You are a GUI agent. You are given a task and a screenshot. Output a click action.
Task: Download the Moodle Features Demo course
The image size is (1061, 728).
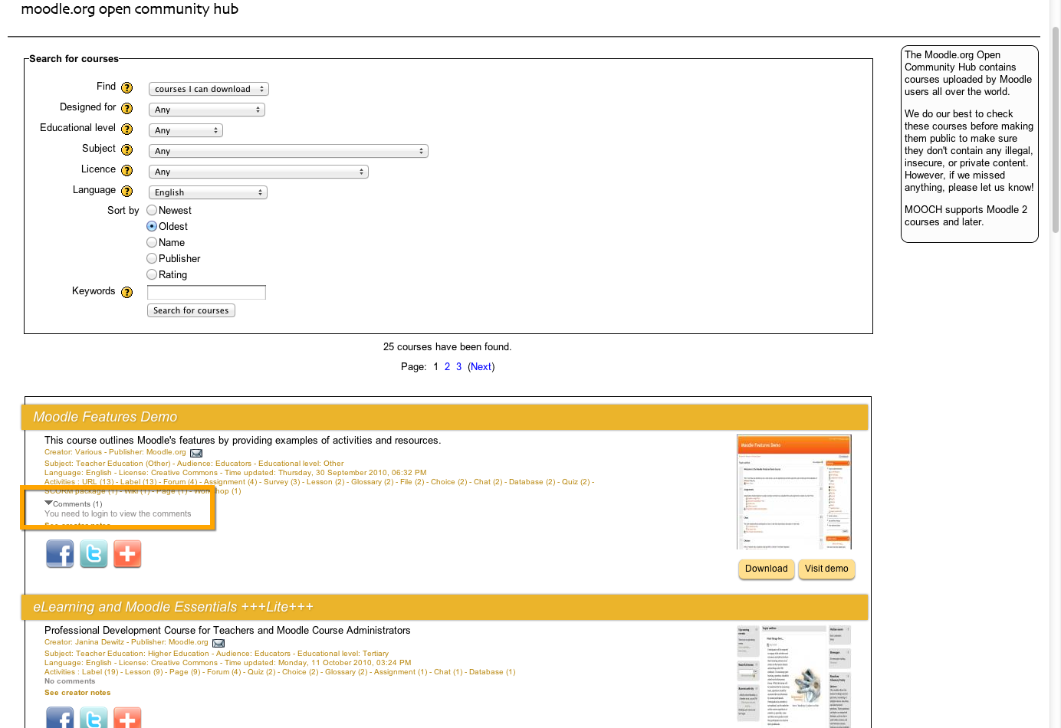(766, 569)
